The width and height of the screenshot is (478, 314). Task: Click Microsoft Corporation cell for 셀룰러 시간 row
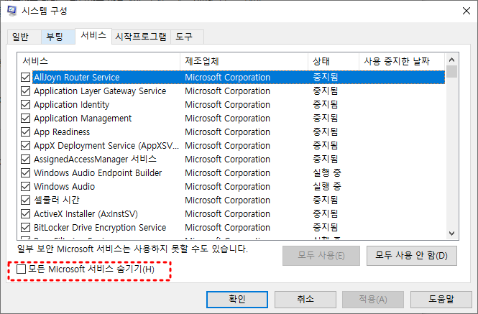tap(227, 200)
